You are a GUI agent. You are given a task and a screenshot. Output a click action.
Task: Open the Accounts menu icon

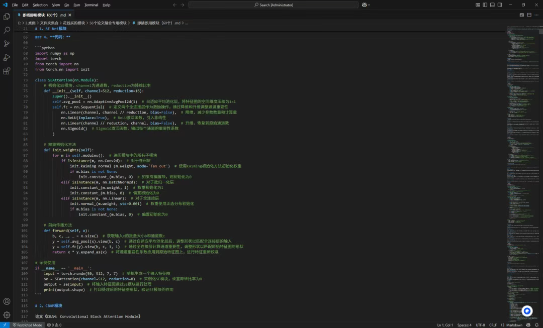click(7, 301)
